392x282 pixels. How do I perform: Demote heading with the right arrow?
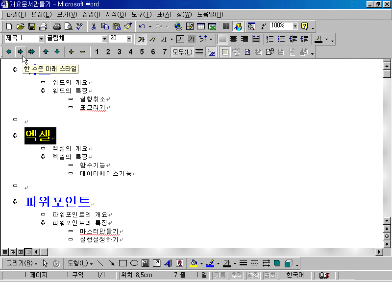coord(20,52)
